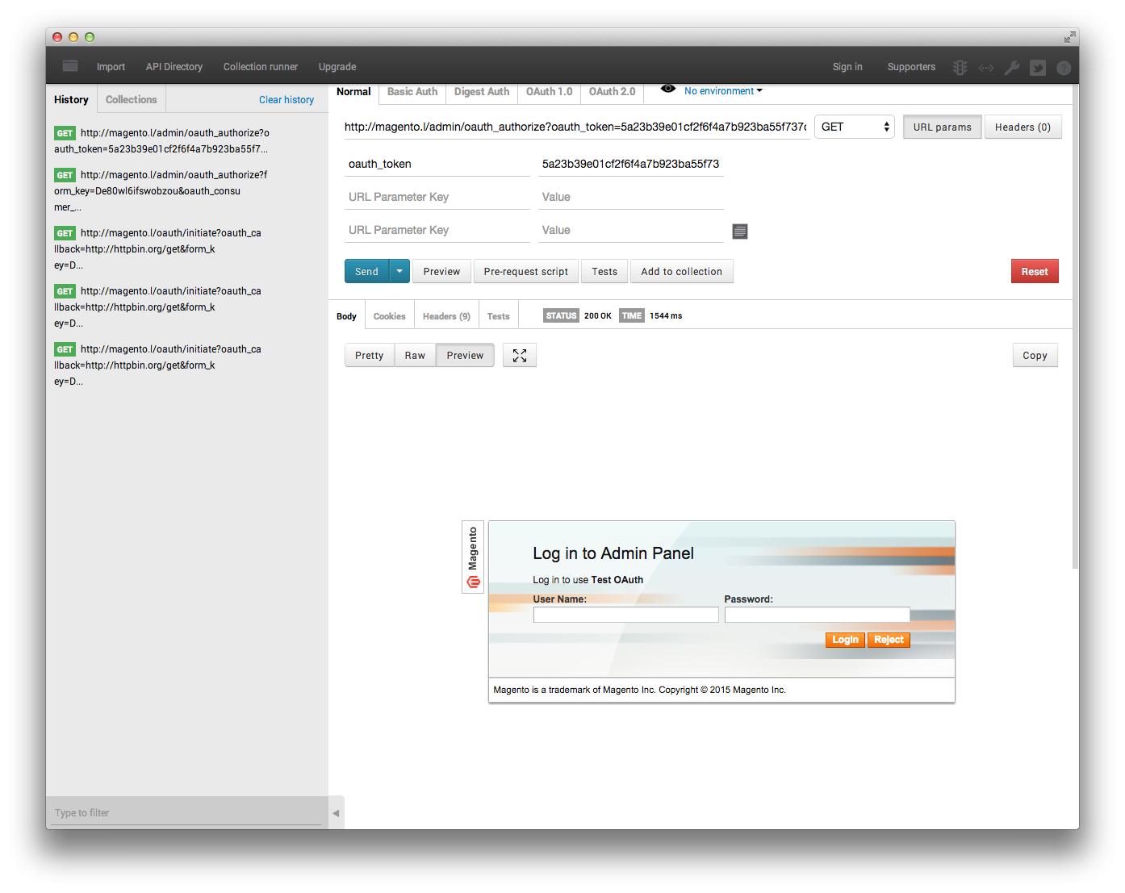The image size is (1125, 893).
Task: Open the wrench settings icon
Action: pyautogui.click(x=1012, y=67)
